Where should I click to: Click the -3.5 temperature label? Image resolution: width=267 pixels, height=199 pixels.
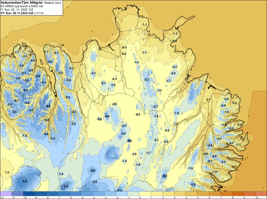pos(123,134)
